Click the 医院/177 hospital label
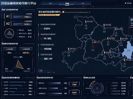The height and width of the screenshot is (99, 133). (x=90, y=22)
